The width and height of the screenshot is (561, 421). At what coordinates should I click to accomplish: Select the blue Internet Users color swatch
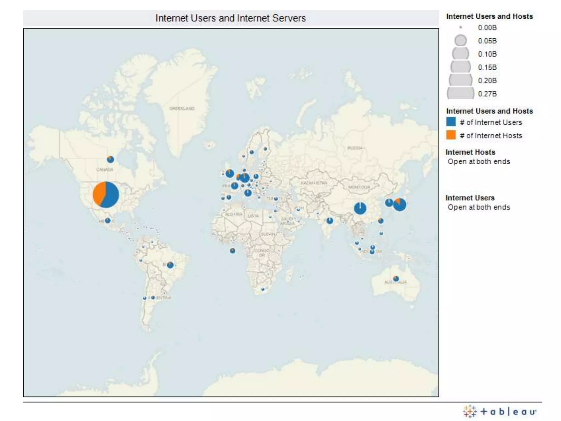[x=451, y=122]
